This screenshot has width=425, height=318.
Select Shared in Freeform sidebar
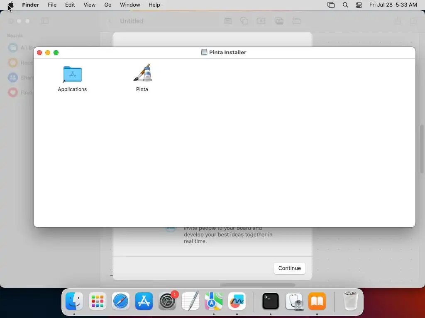pyautogui.click(x=21, y=77)
